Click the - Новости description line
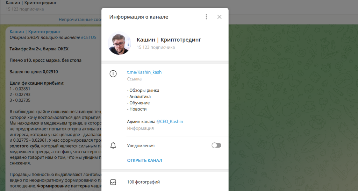 137,109
